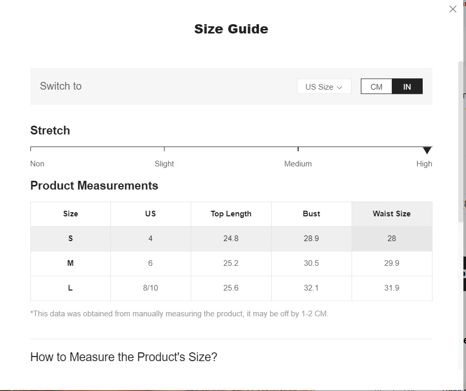Click the S waist value 28
This screenshot has width=466, height=391.
tap(392, 239)
